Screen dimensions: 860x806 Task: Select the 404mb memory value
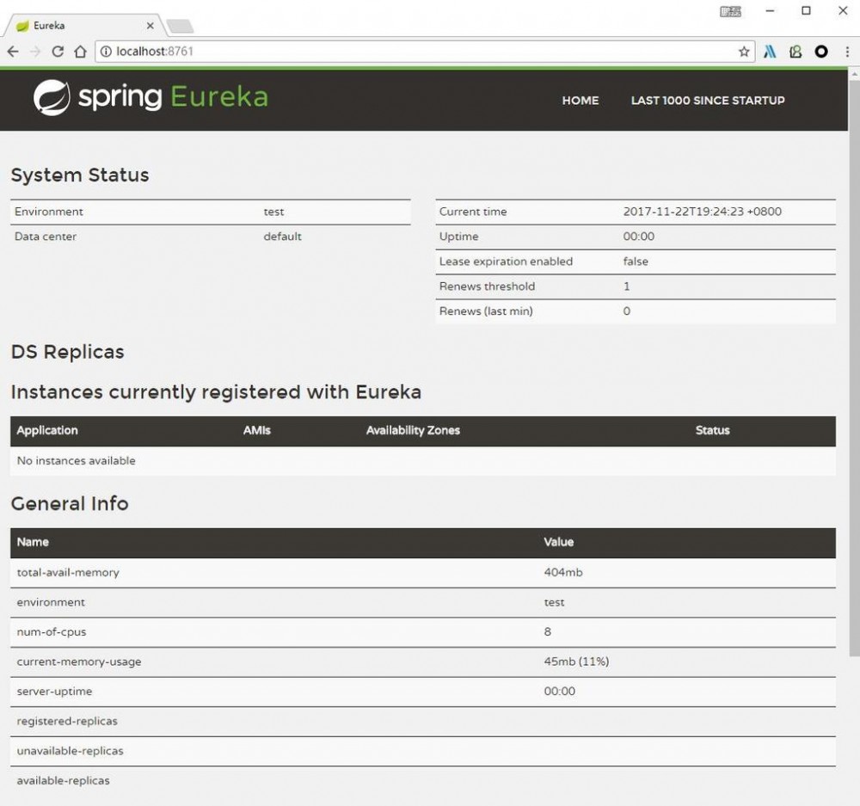tap(563, 572)
